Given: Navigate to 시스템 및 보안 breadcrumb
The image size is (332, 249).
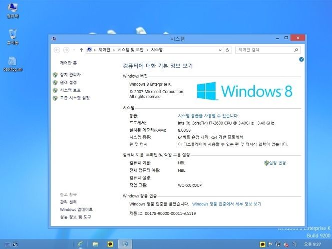Looking at the screenshot, I should click(x=131, y=50).
